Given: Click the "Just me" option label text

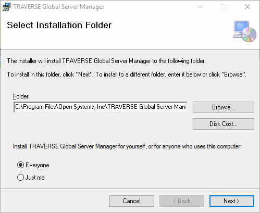Looking at the screenshot, I should point(35,178).
